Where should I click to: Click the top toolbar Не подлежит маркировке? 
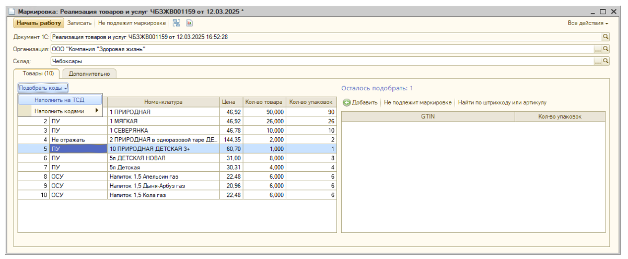(x=132, y=23)
